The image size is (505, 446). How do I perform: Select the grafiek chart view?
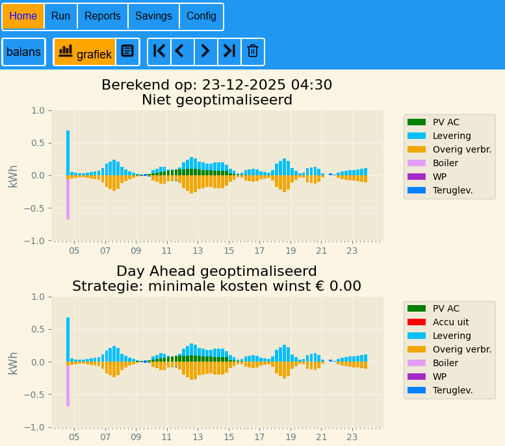coord(84,52)
